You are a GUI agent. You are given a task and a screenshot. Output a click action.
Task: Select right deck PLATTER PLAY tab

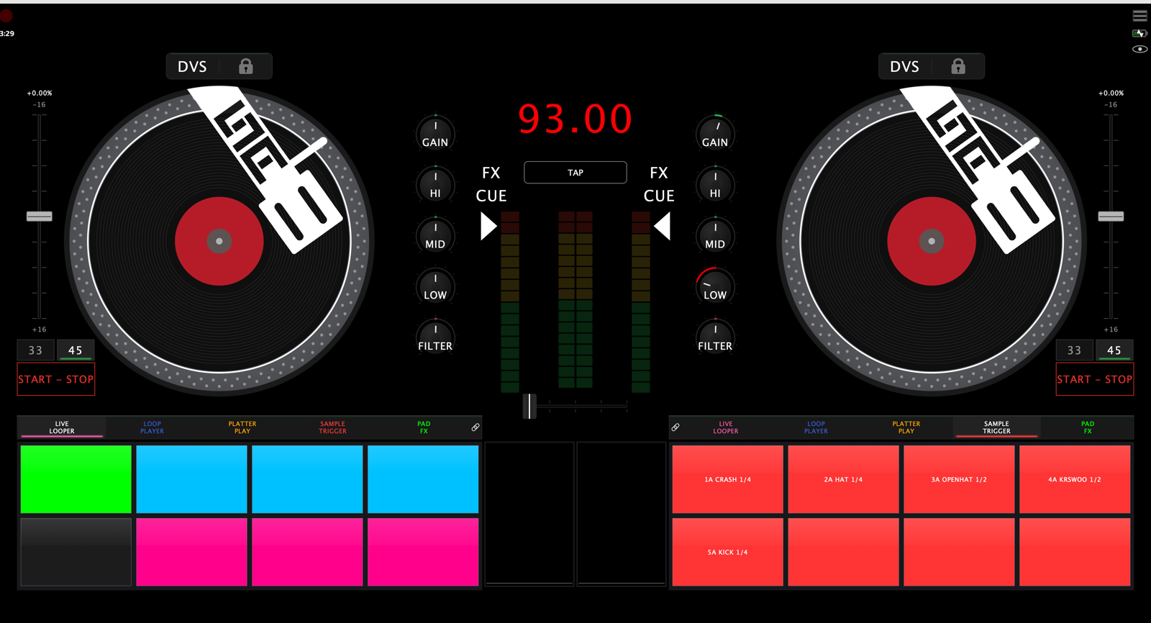[906, 427]
